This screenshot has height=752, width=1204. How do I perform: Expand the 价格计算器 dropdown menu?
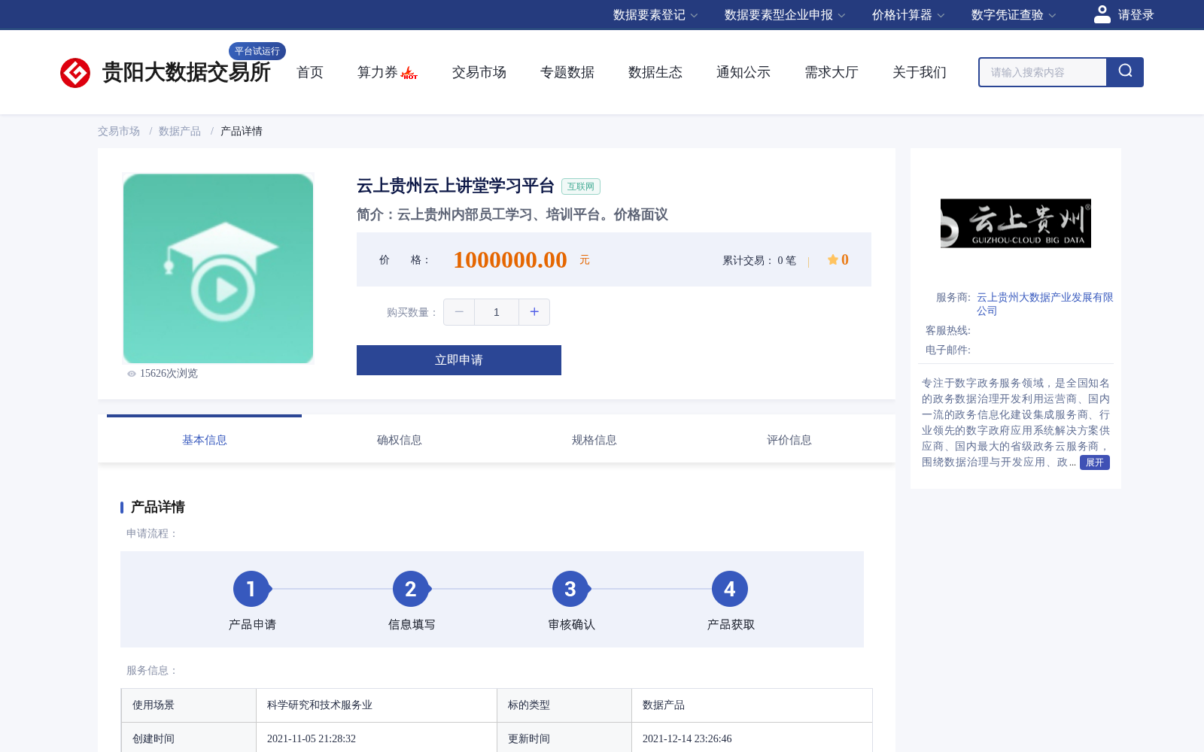(x=908, y=15)
